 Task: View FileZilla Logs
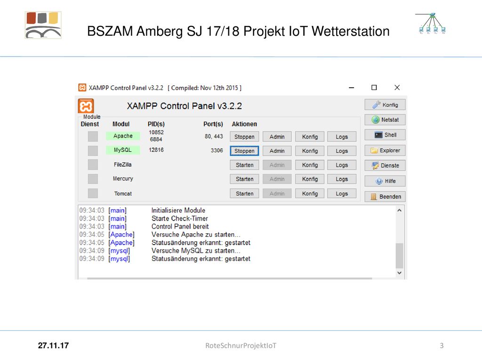pyautogui.click(x=342, y=165)
